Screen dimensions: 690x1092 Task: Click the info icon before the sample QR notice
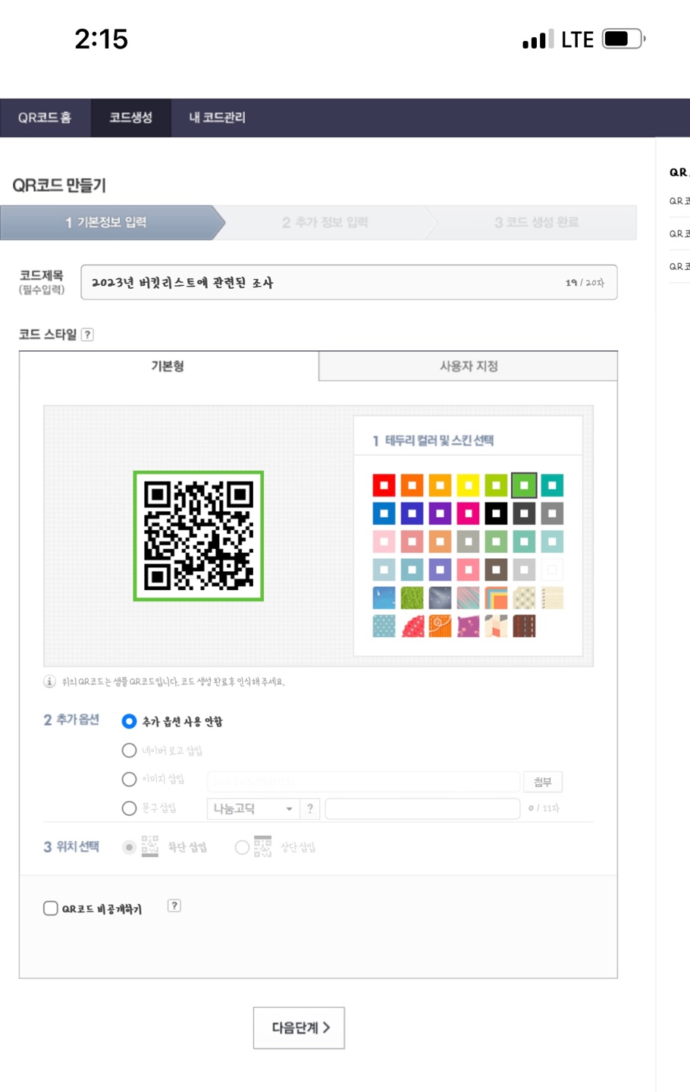coord(49,681)
